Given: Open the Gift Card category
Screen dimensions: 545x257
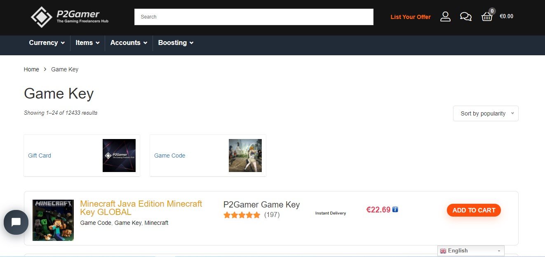Looking at the screenshot, I should click(39, 156).
